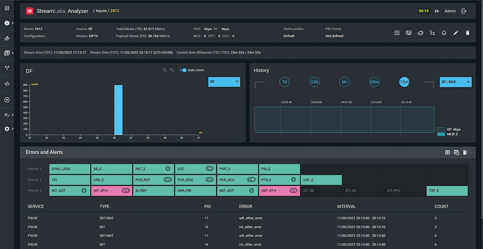This screenshot has width=483, height=249.
Task: Click the logout icon next to Admin
Action: point(464,11)
